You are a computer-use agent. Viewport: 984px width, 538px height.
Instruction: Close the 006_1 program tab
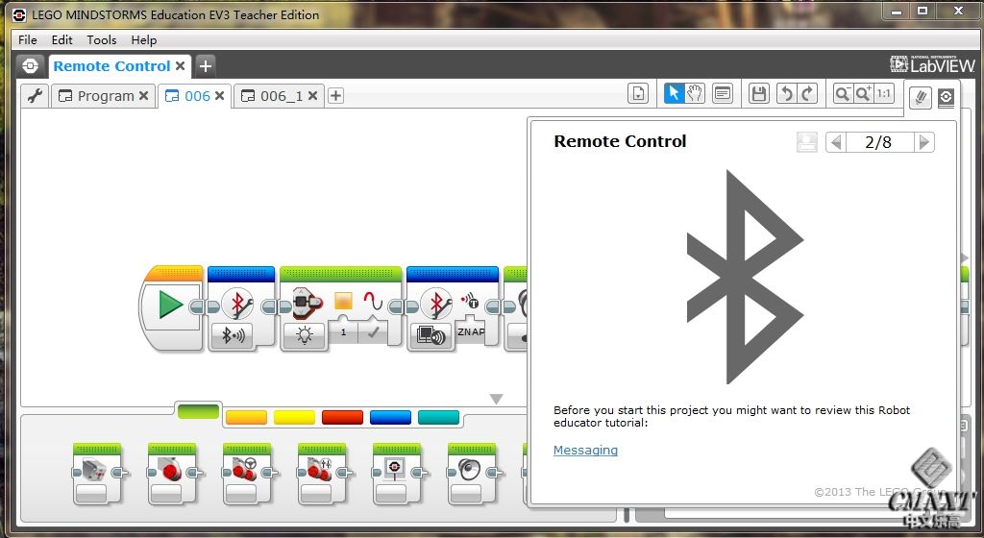coord(312,96)
